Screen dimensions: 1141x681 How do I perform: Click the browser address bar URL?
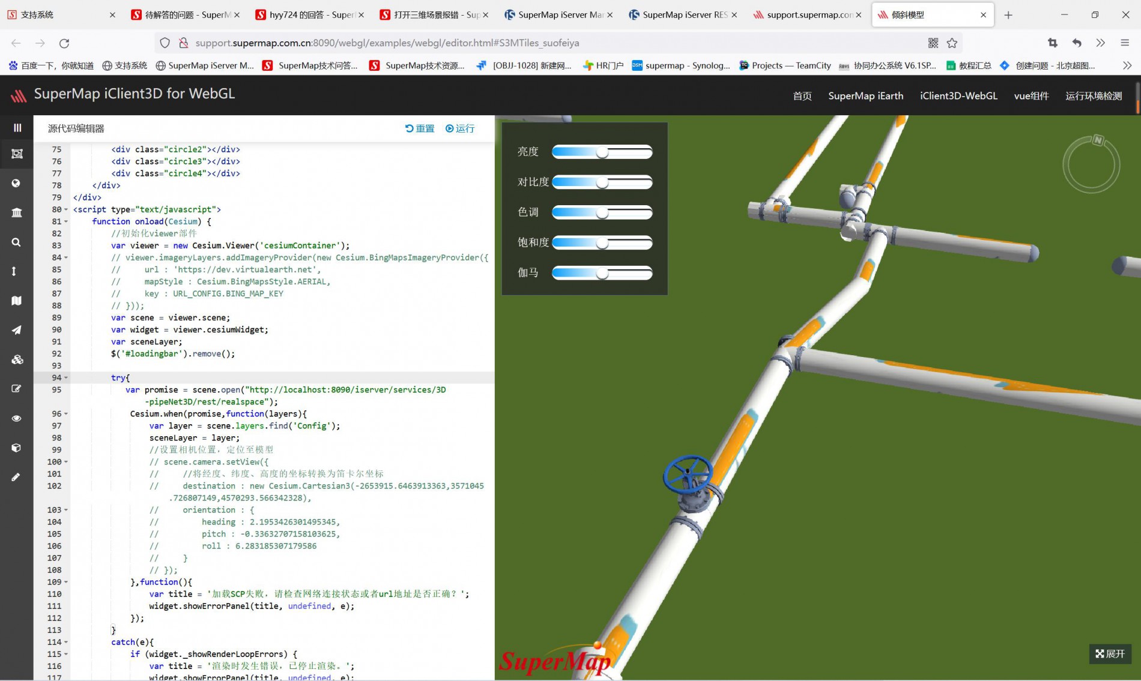point(387,43)
